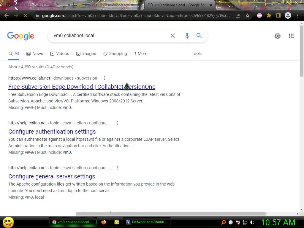Click the vertical scrollbar thumb
The image size is (304, 228).
302,51
